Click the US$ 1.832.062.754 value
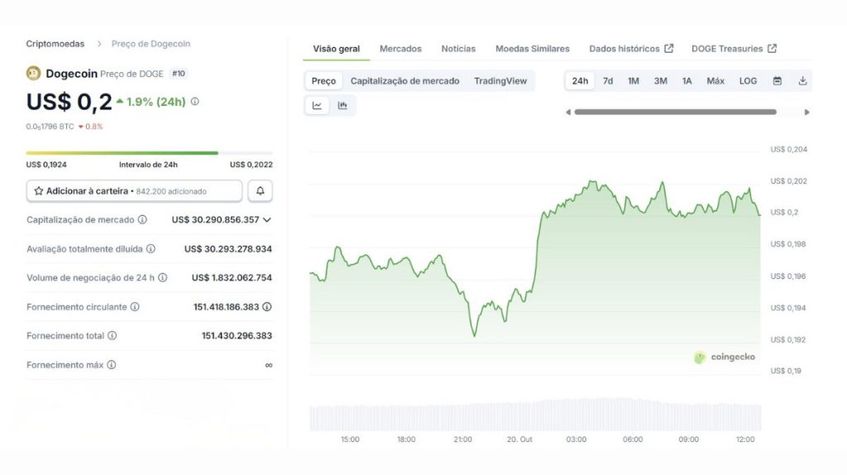 tap(232, 278)
